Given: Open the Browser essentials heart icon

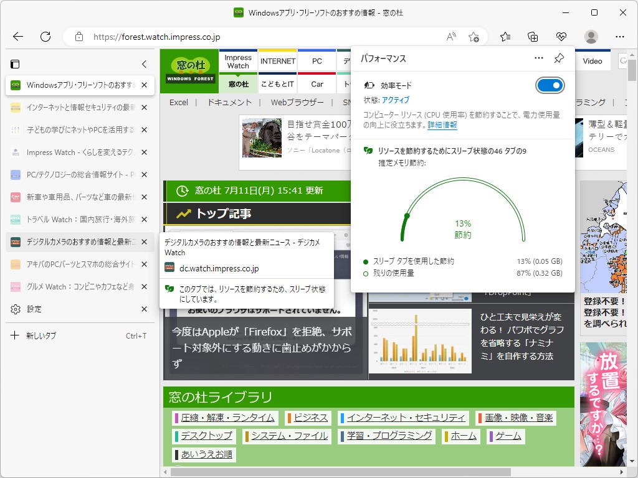Looking at the screenshot, I should click(x=561, y=37).
